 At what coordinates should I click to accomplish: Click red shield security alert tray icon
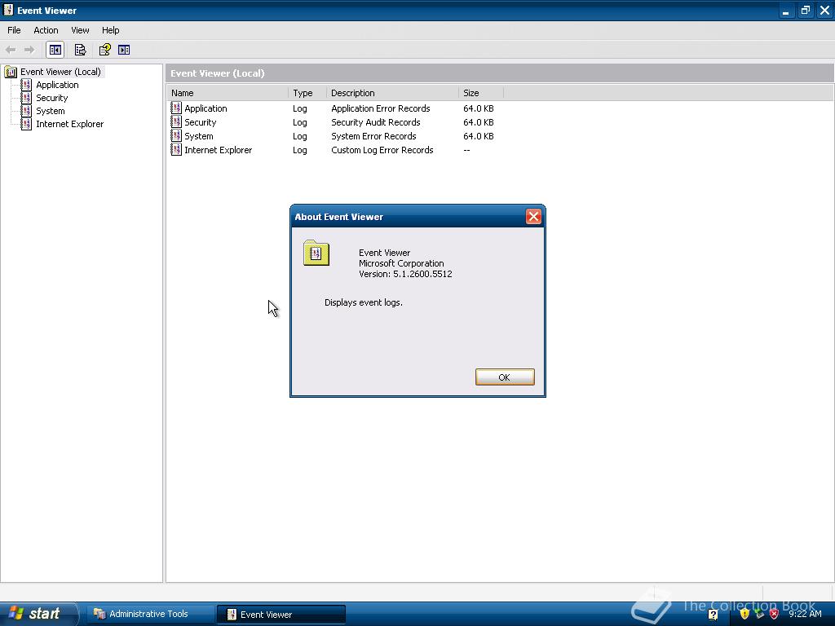click(x=774, y=614)
